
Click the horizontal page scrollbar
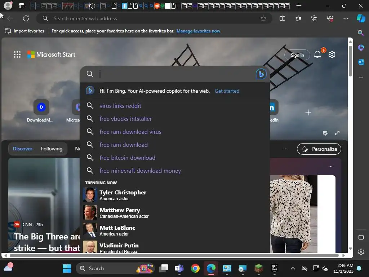(174, 255)
